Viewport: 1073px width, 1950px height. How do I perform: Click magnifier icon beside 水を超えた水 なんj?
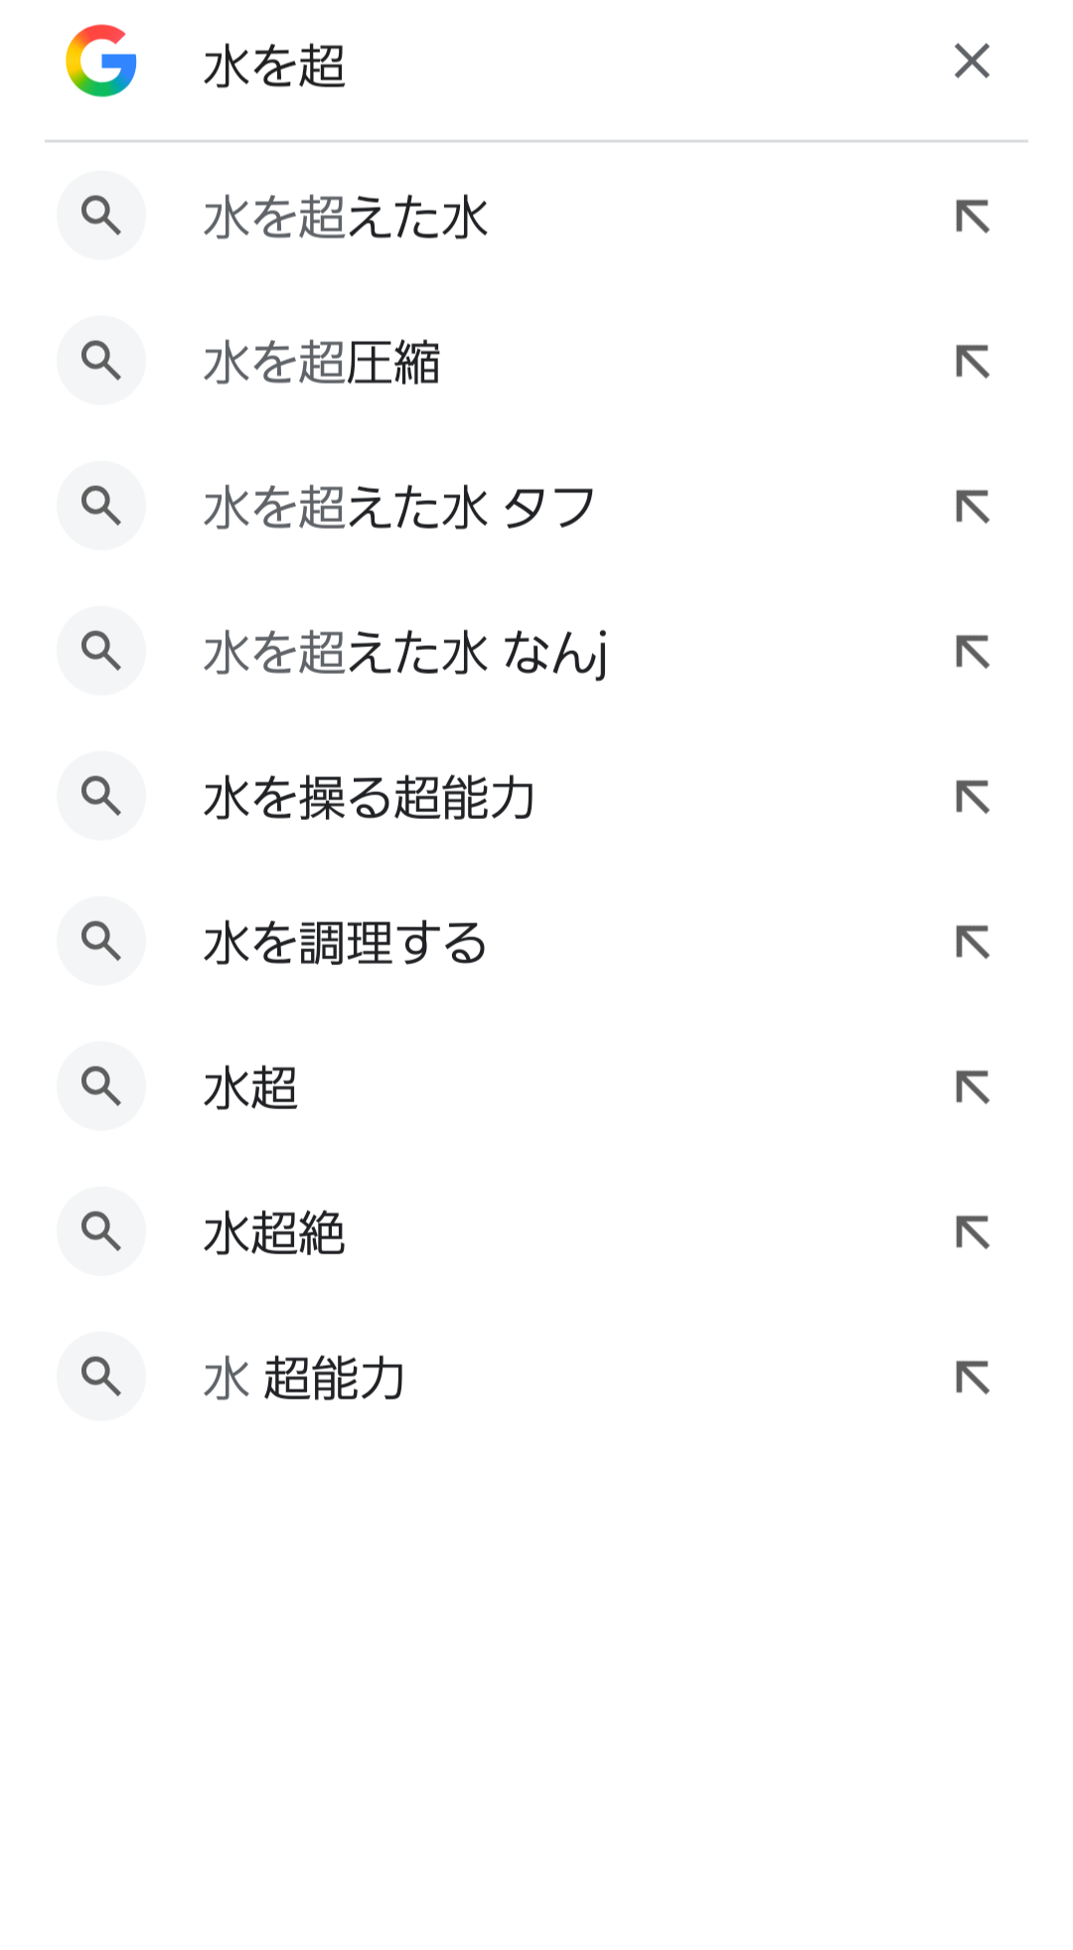tap(101, 651)
